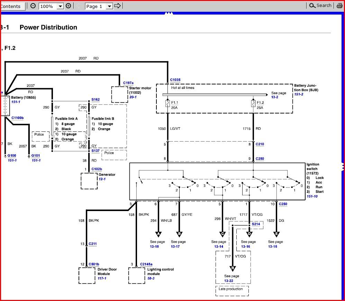Click the C197a starter motor connector link

pos(128,82)
